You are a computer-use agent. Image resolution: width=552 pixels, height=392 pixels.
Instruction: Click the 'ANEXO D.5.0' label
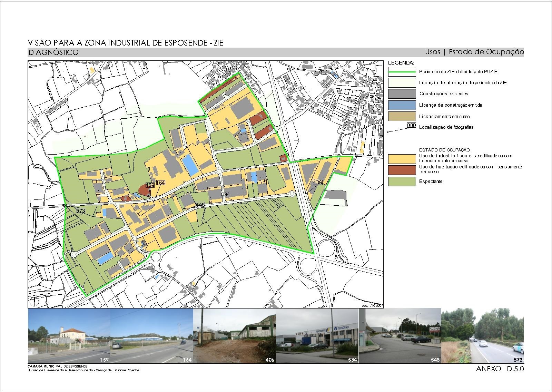(x=500, y=369)
